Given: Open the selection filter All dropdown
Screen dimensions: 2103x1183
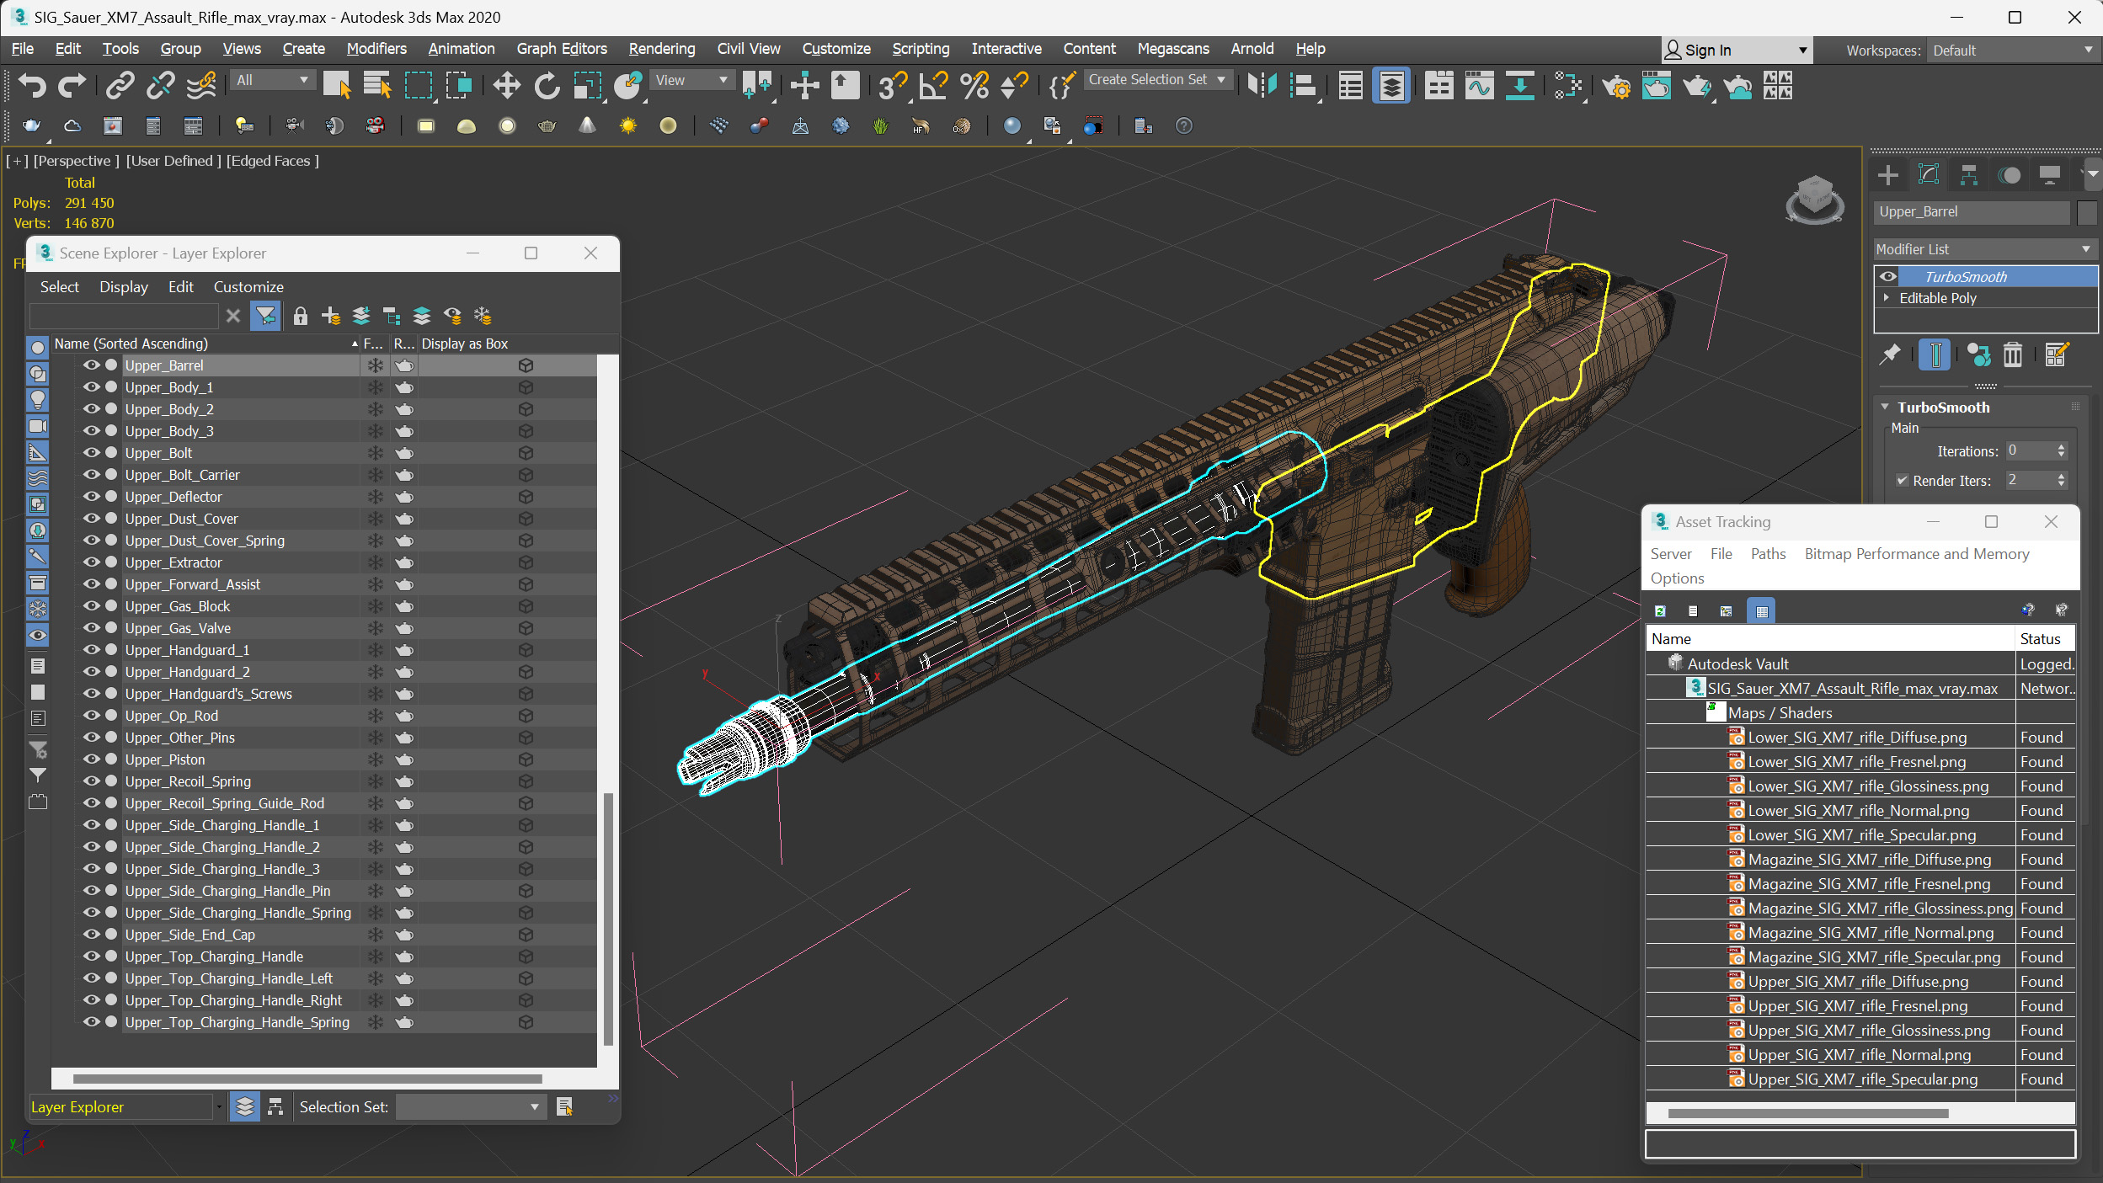Looking at the screenshot, I should 271,80.
